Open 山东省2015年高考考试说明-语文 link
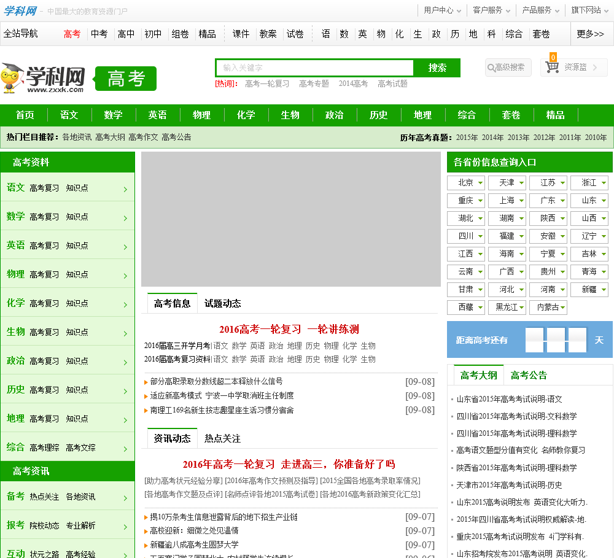 (510, 400)
